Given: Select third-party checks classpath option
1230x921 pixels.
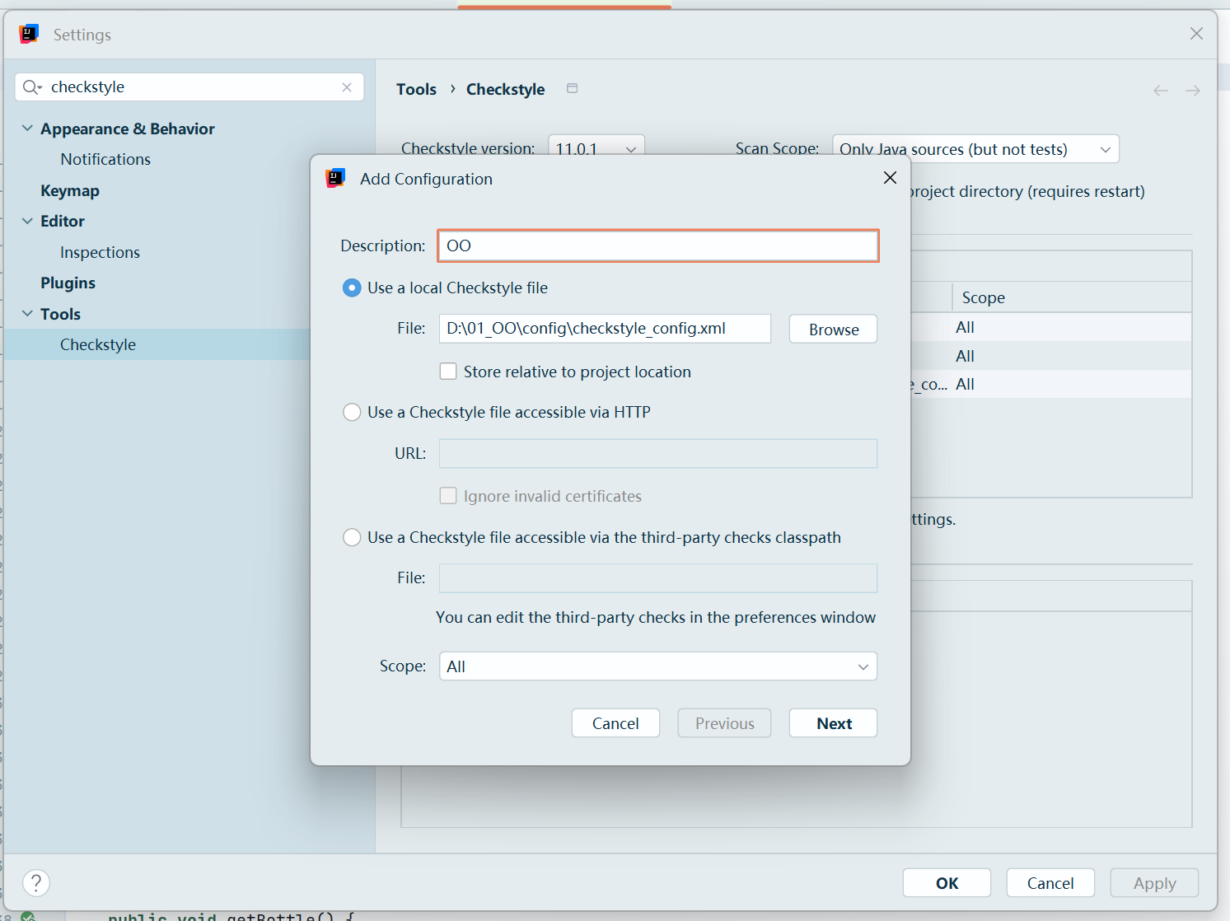Looking at the screenshot, I should (352, 537).
